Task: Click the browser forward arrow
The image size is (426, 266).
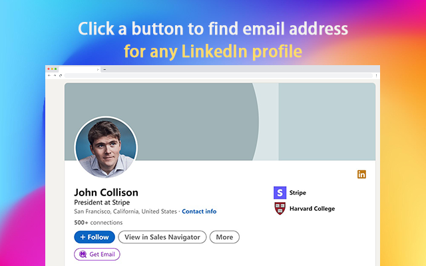Action: (55, 75)
